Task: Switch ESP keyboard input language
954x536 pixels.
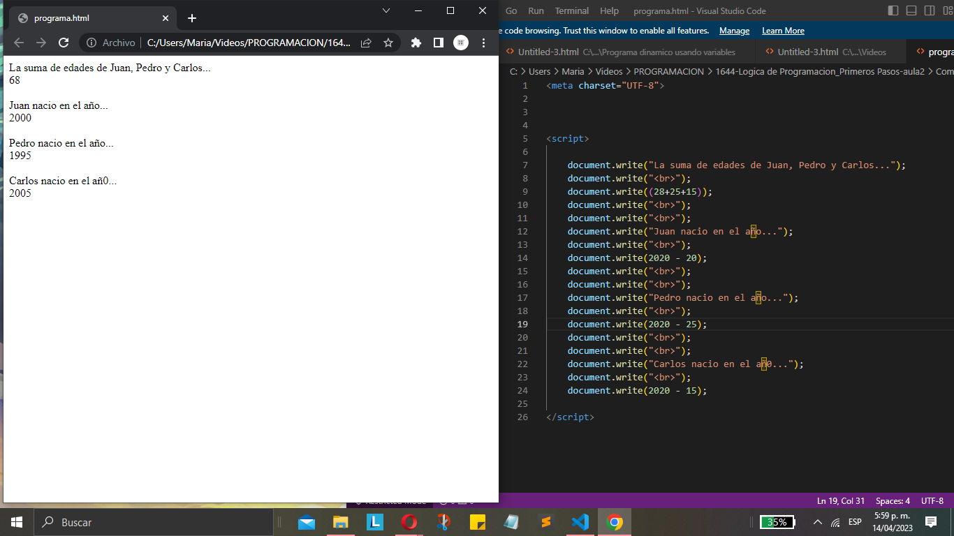Action: coord(855,522)
